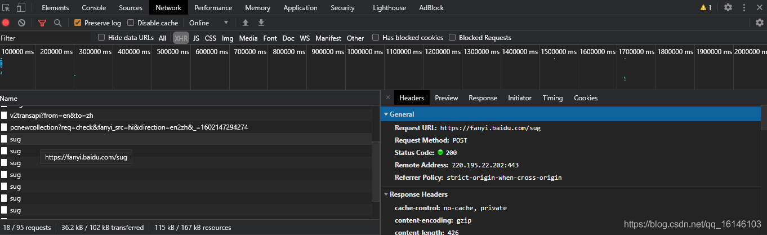Filter requests by Img
767x235 pixels.
tap(228, 38)
